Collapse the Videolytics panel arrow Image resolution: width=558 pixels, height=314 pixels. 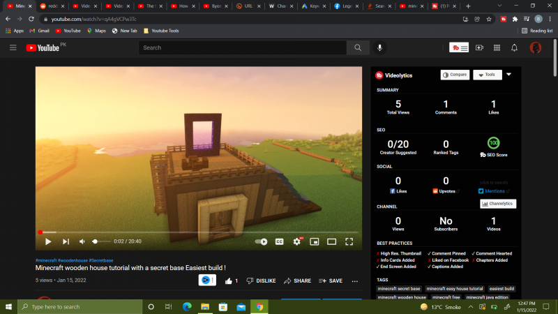(x=509, y=75)
